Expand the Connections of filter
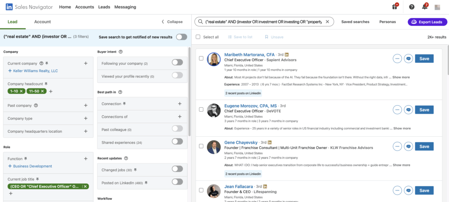 179,117
